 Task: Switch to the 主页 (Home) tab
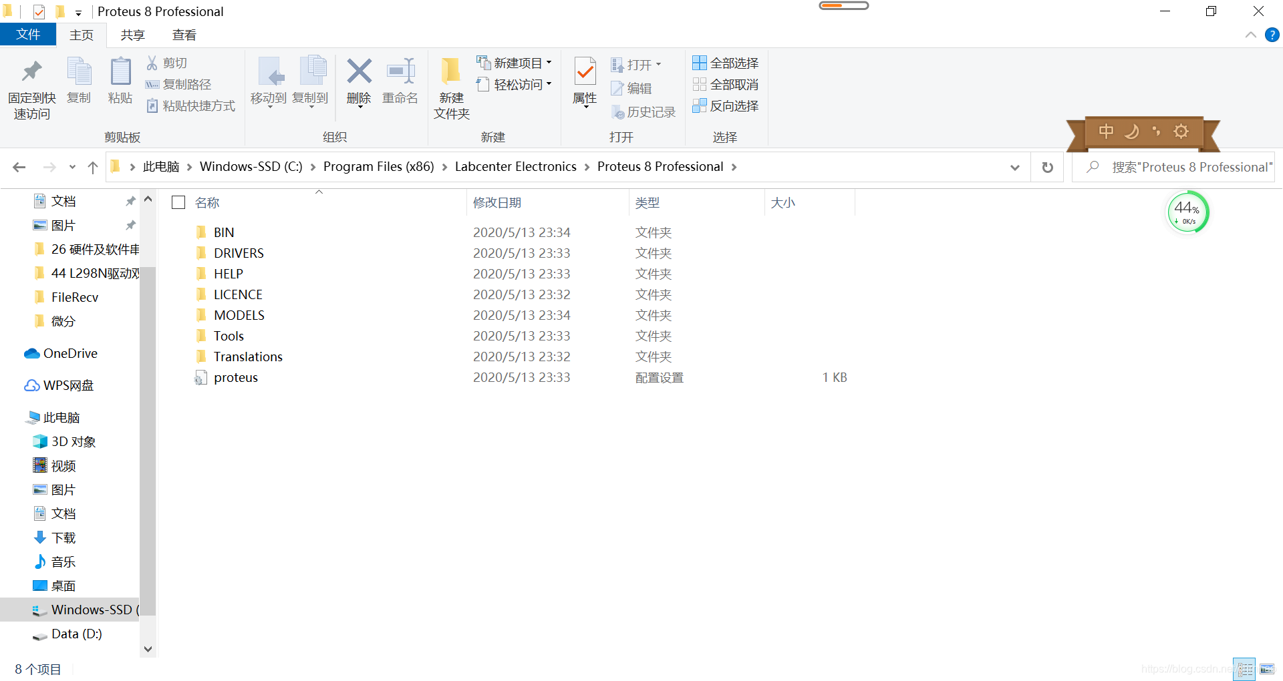(x=82, y=35)
